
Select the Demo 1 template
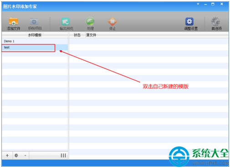point(35,41)
